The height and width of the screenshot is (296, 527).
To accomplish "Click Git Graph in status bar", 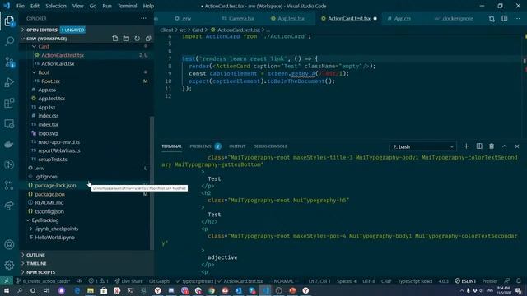I will pos(159,281).
